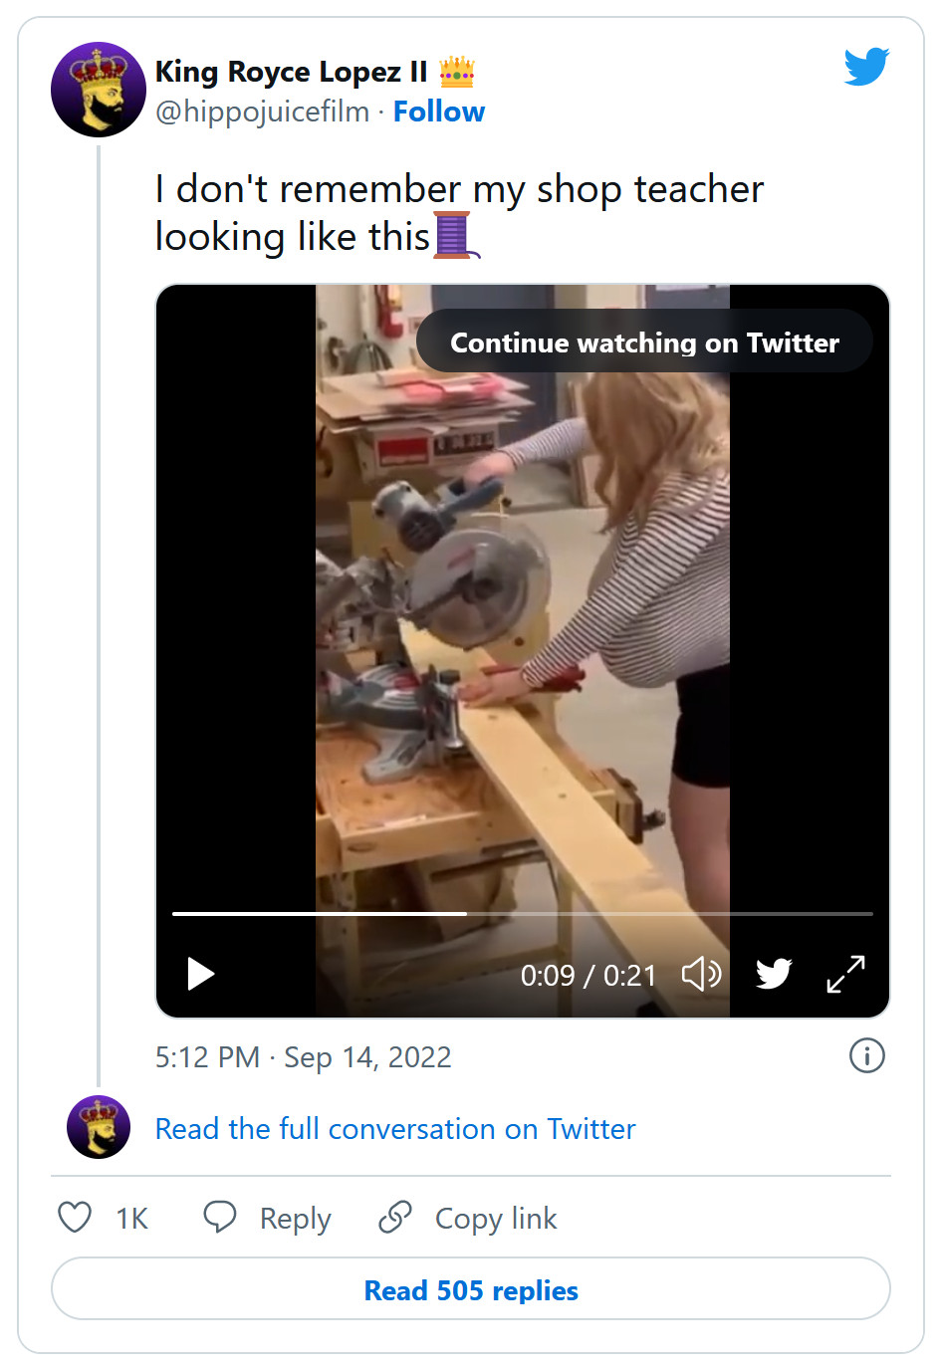Image resolution: width=940 pixels, height=1368 pixels.
Task: Open video on Twitter via player bird icon
Action: [774, 973]
